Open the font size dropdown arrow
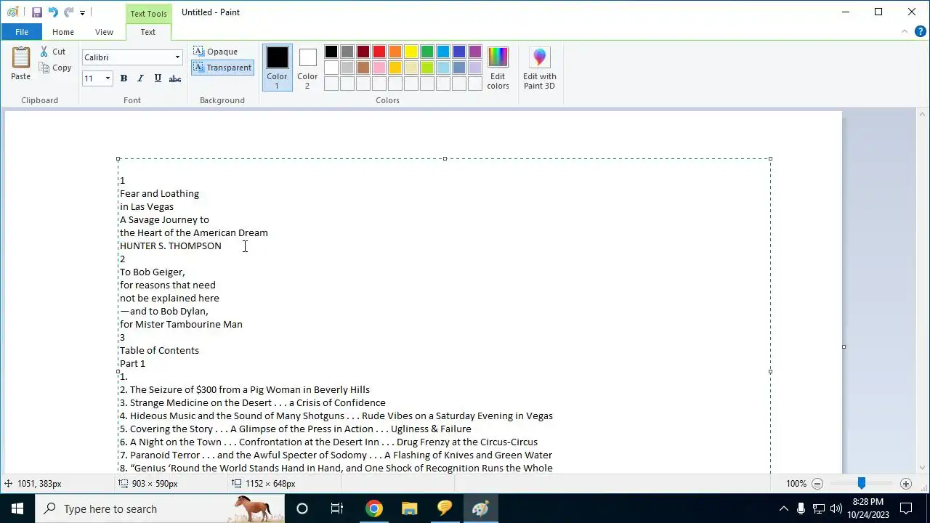The width and height of the screenshot is (930, 523). point(108,78)
